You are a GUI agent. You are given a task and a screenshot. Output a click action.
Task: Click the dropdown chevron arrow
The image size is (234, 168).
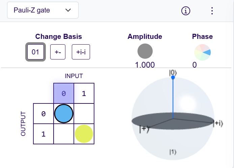tap(68, 10)
